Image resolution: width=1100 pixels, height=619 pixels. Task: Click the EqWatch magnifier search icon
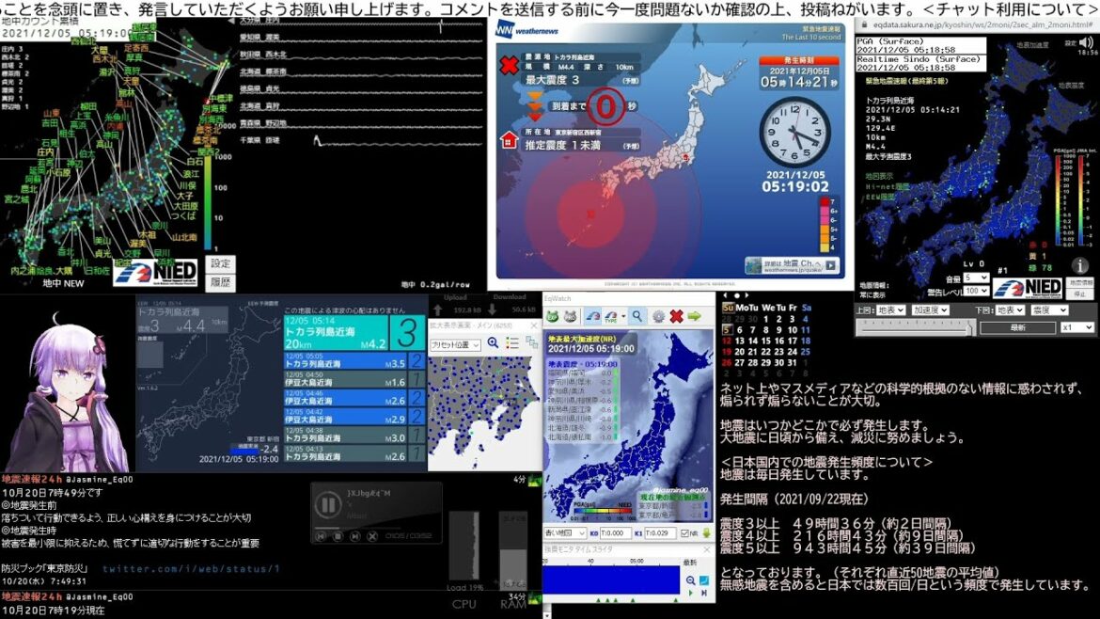(636, 316)
